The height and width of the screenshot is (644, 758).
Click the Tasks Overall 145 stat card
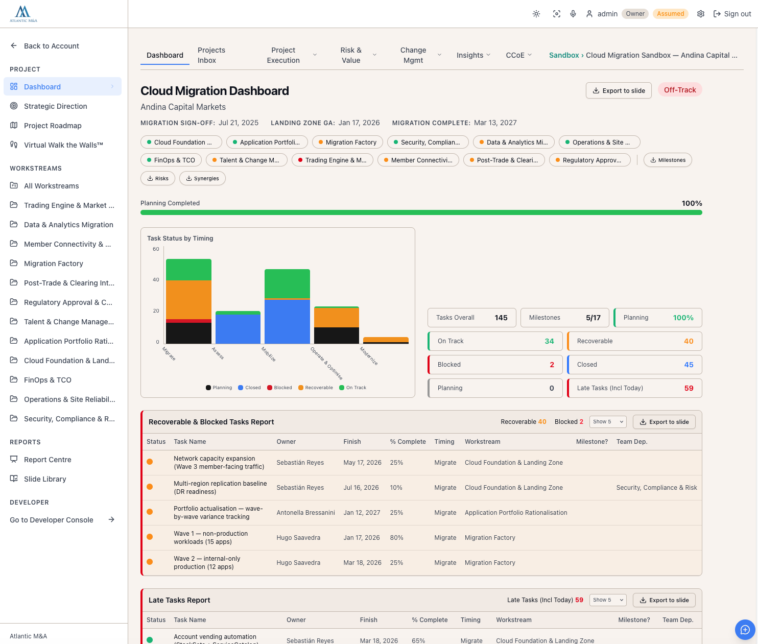point(472,318)
